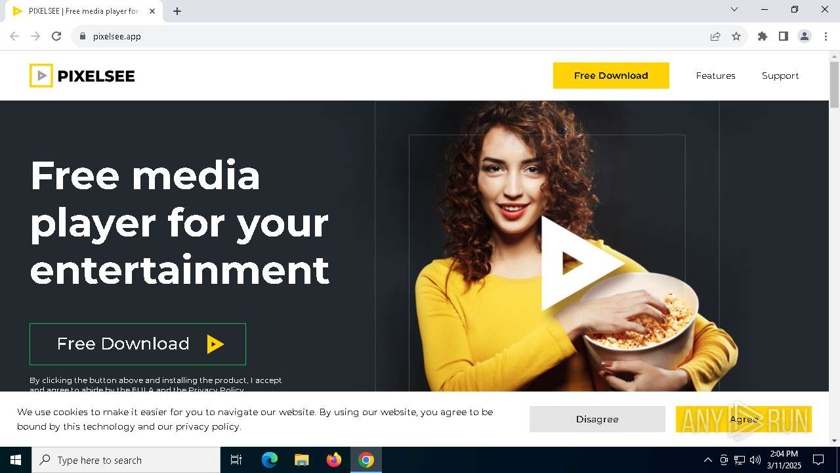Click the scrollbar down arrow
Viewport: 840px width, 473px height.
tap(835, 441)
